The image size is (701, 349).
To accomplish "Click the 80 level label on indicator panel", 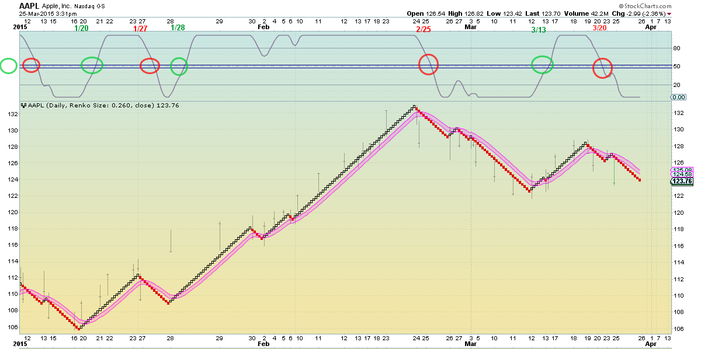I will [676, 48].
